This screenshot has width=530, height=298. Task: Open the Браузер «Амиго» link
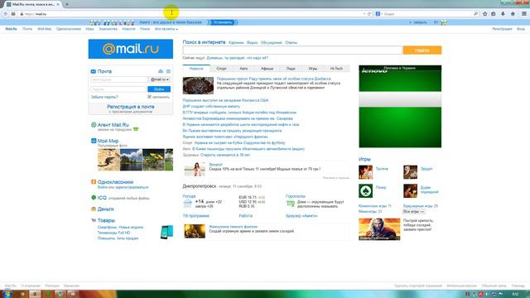click(301, 215)
